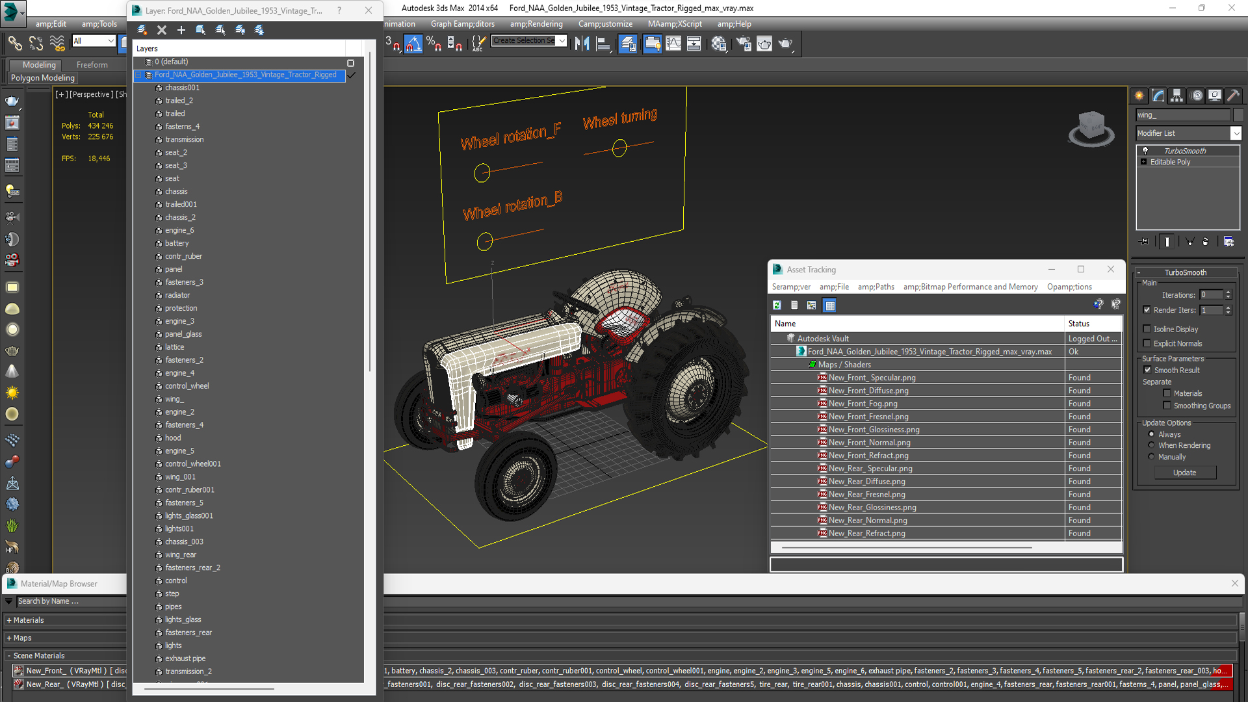Toggle Render Iters checkbox
1248x702 pixels.
(1147, 310)
